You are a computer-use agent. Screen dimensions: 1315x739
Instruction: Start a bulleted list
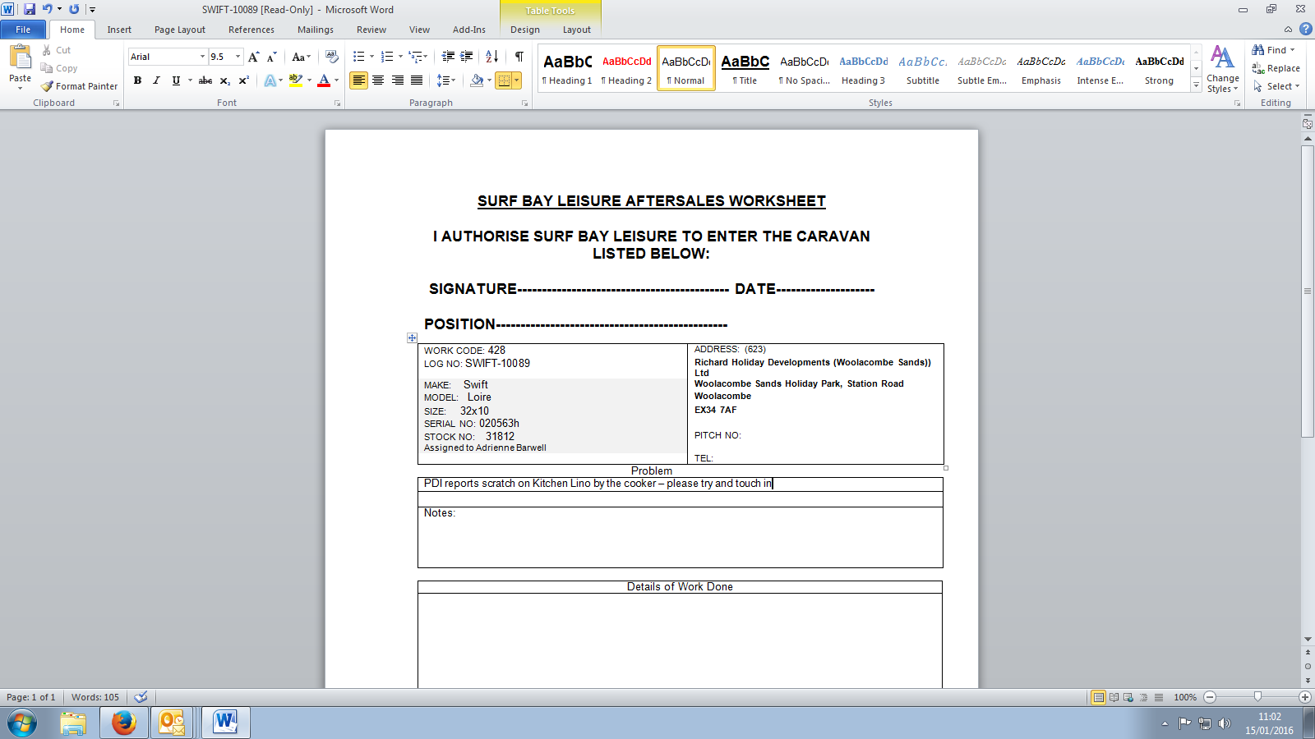pyautogui.click(x=359, y=57)
